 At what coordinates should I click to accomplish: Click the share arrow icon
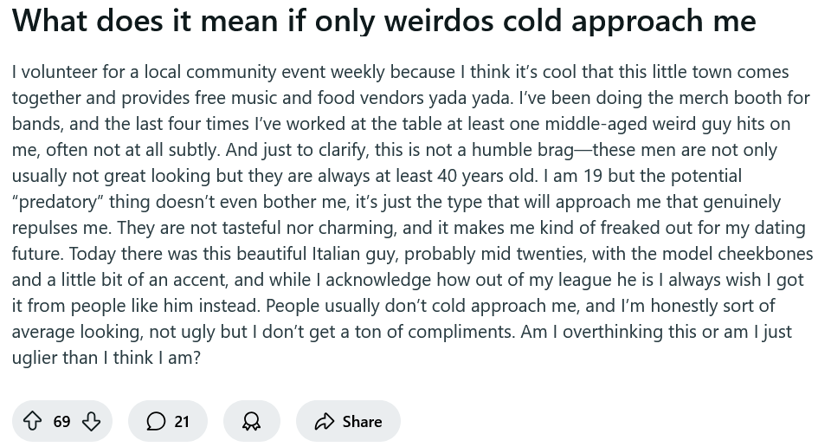tap(325, 422)
